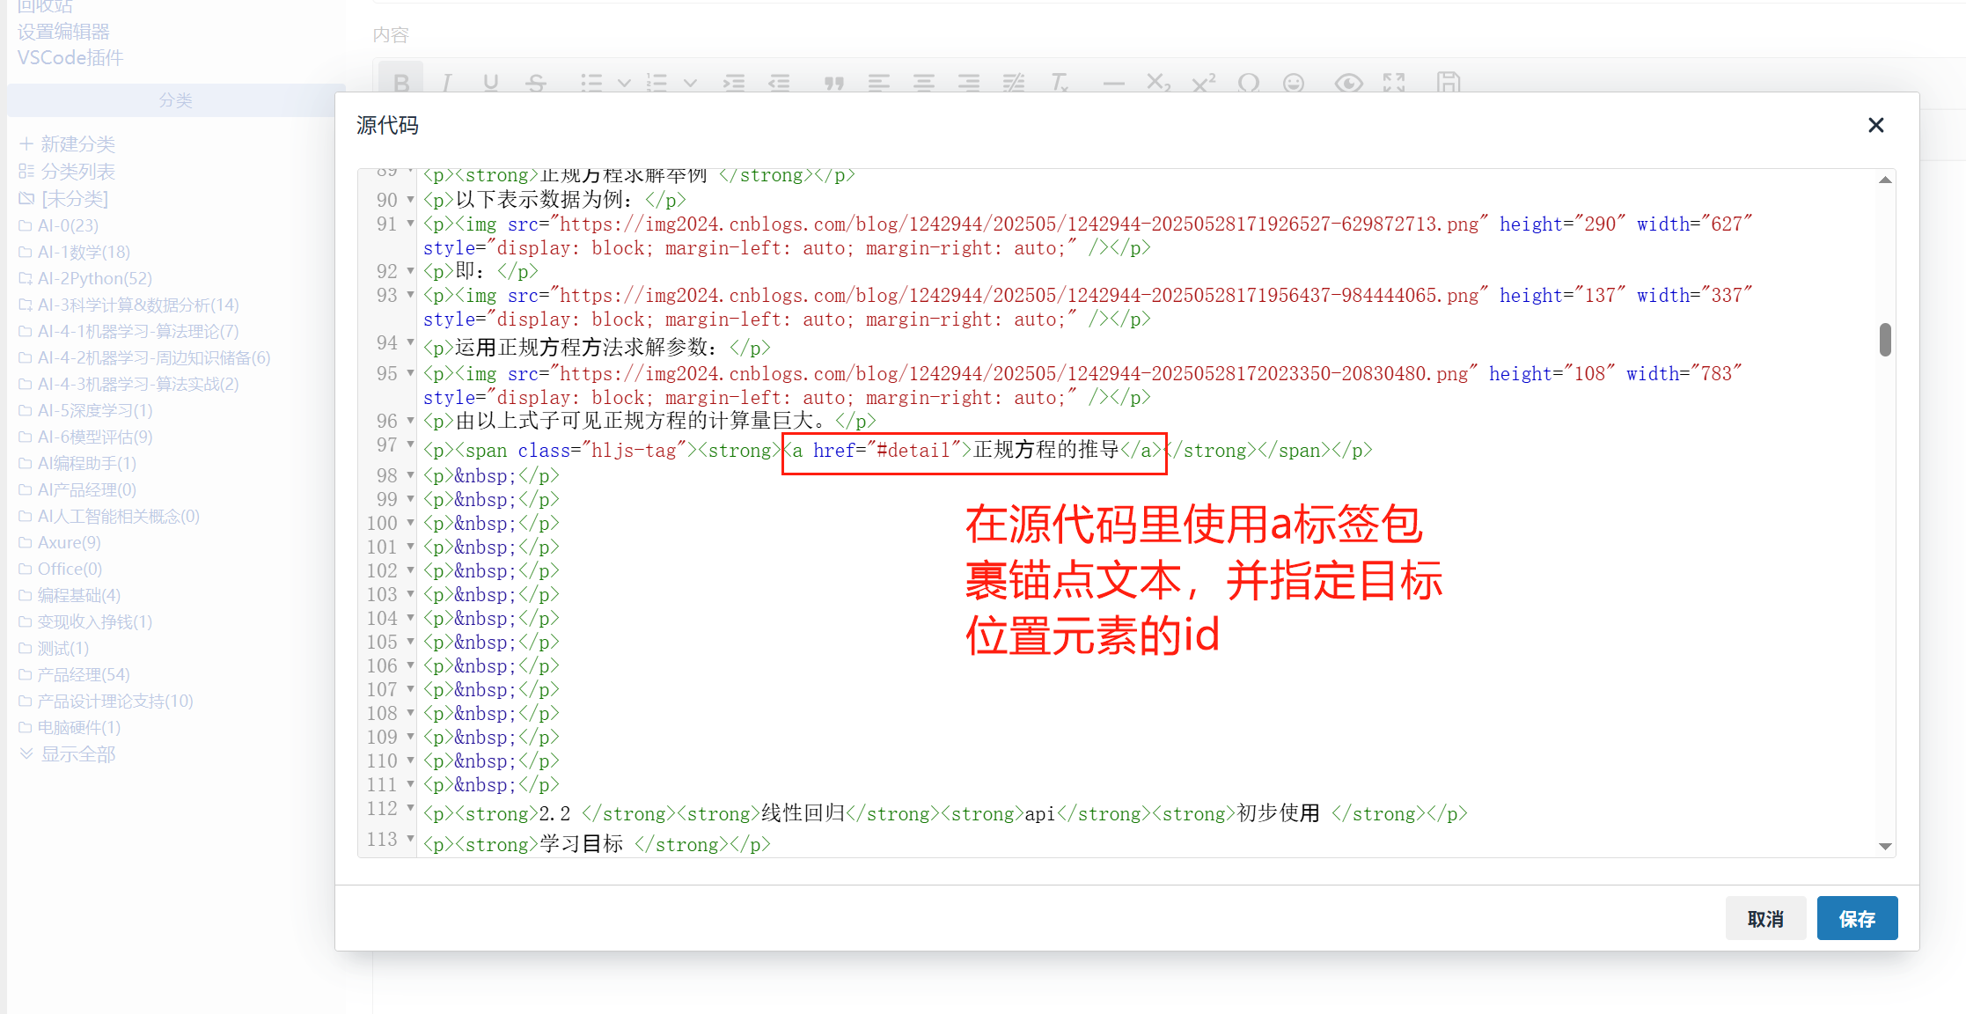1966x1014 pixels.
Task: Click the blockquote icon
Action: coord(833,83)
